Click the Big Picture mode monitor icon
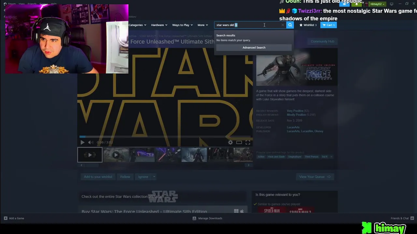 click(392, 4)
